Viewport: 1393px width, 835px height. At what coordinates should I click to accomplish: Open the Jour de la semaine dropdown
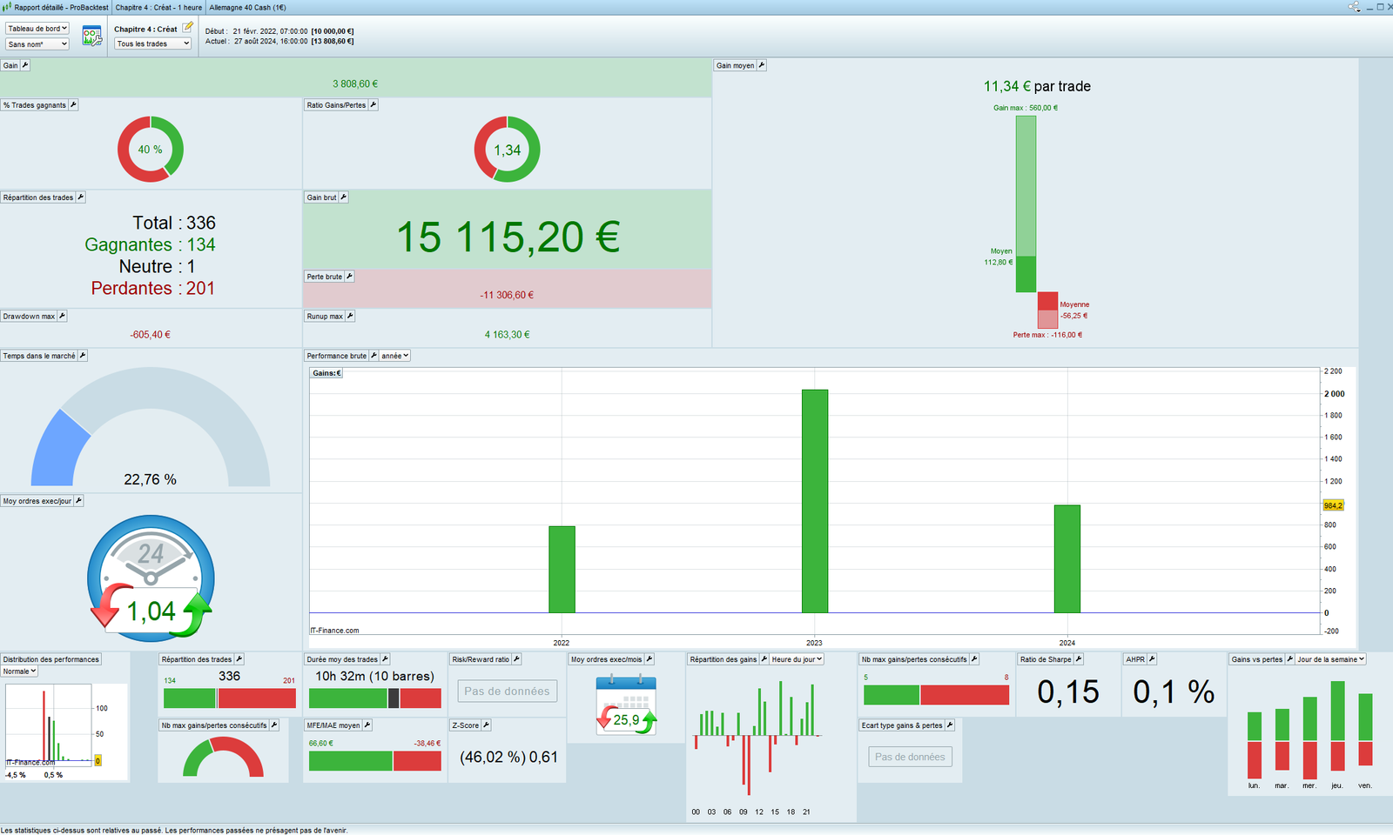1330,659
